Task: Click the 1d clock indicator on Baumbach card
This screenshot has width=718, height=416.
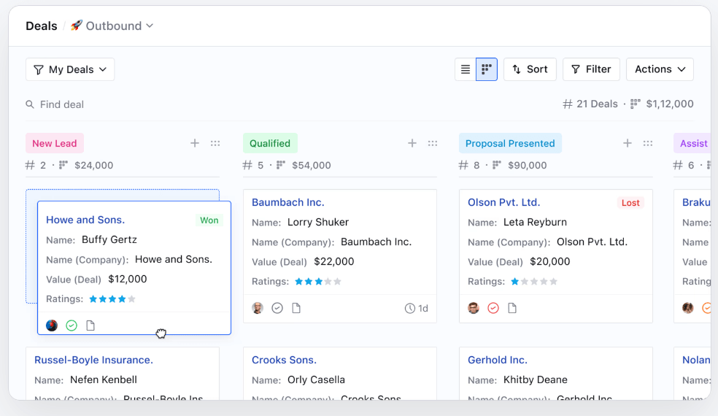Action: 416,308
